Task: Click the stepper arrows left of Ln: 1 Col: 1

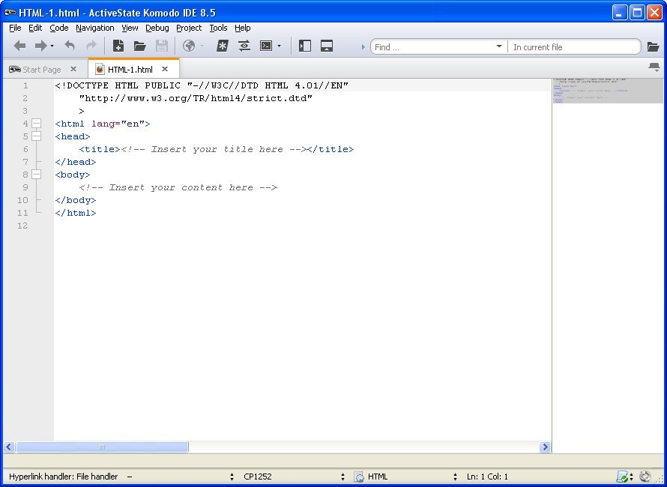Action: (455, 477)
